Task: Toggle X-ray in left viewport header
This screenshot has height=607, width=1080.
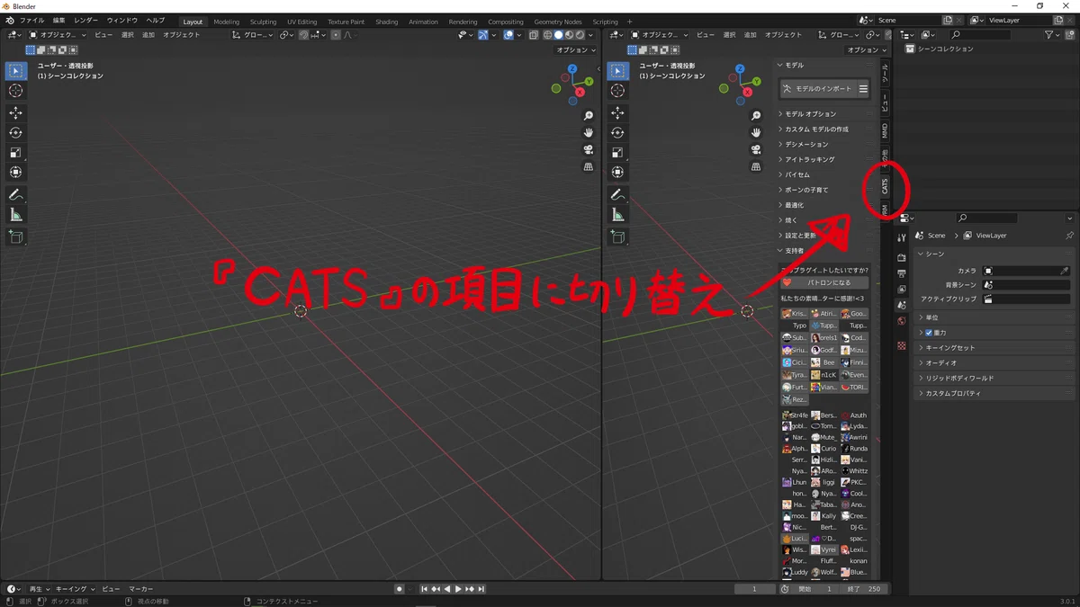Action: pos(534,35)
